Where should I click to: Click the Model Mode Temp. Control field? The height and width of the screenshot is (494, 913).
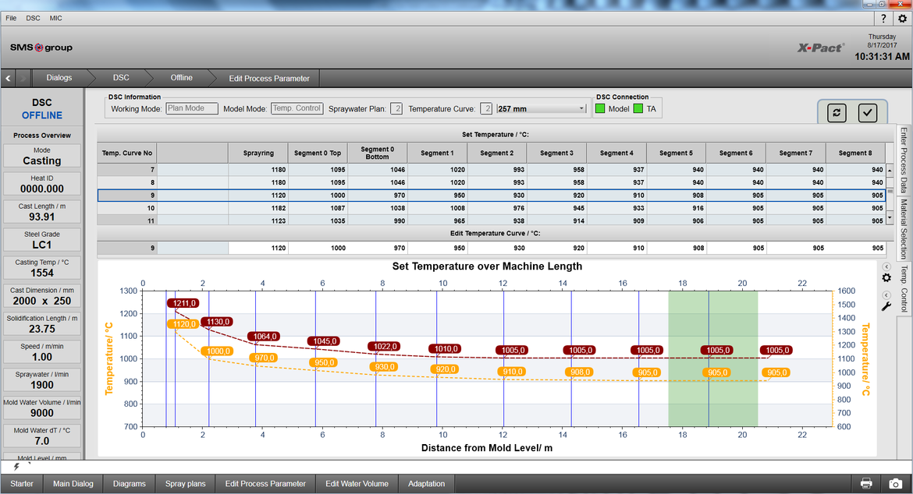click(x=297, y=108)
